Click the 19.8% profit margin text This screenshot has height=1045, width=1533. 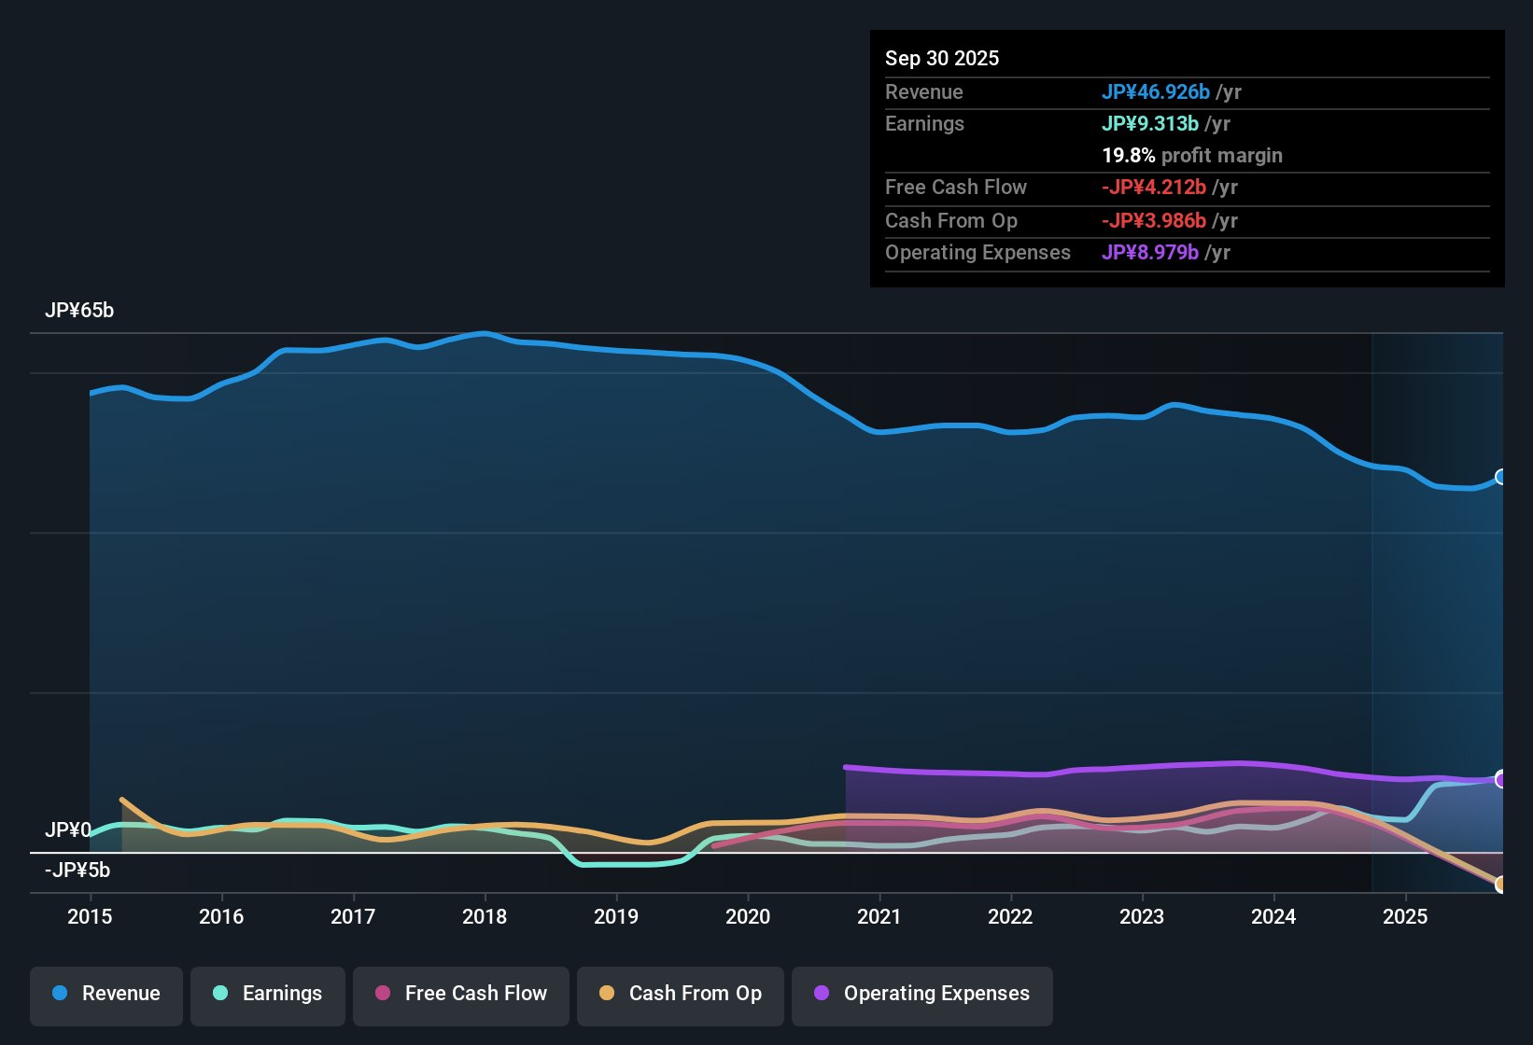click(1192, 155)
